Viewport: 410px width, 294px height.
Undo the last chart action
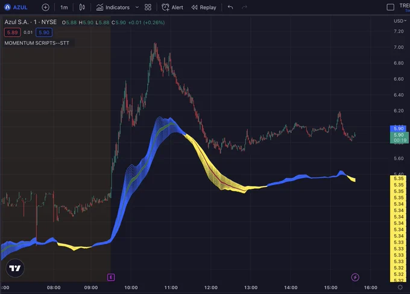(x=230, y=7)
